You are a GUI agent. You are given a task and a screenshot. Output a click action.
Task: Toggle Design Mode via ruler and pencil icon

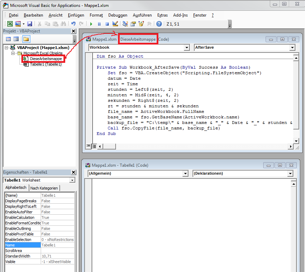[115, 24]
